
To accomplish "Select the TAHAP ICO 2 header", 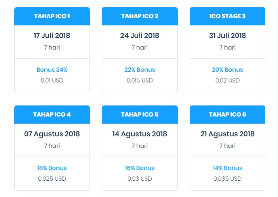I will click(140, 16).
